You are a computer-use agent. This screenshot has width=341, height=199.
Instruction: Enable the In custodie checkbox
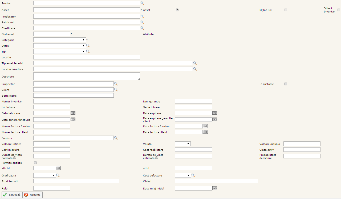pyautogui.click(x=286, y=84)
